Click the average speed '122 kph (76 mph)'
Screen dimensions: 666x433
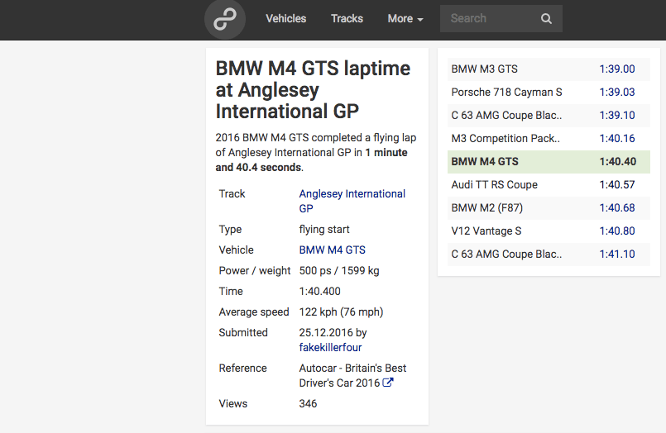pos(341,312)
